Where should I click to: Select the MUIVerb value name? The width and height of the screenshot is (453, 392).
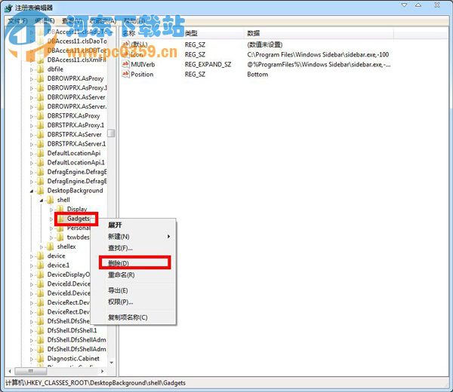click(143, 64)
